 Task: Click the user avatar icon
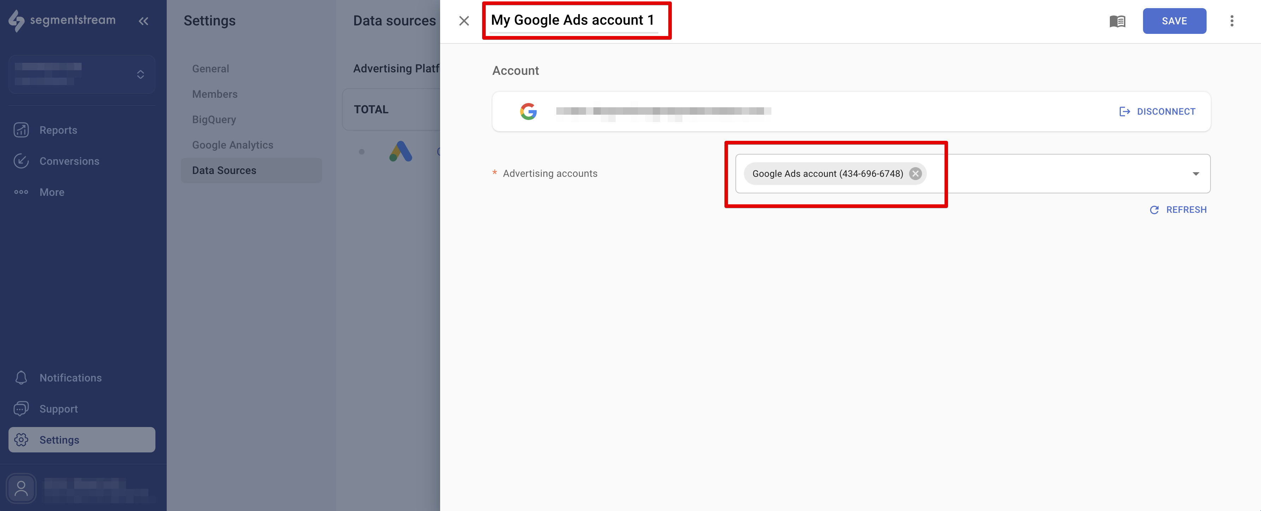(21, 488)
